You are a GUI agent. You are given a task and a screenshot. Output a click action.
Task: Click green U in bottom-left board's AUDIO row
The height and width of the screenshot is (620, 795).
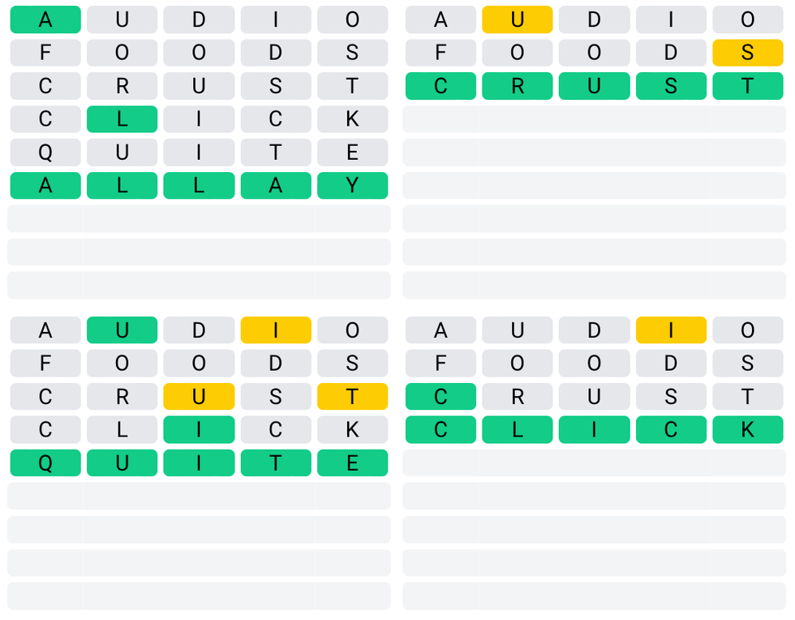(122, 330)
